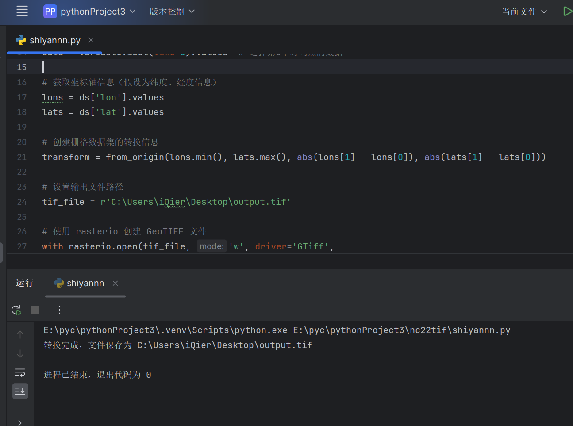Run the current file with green arrow
The height and width of the screenshot is (426, 573).
tap(567, 12)
